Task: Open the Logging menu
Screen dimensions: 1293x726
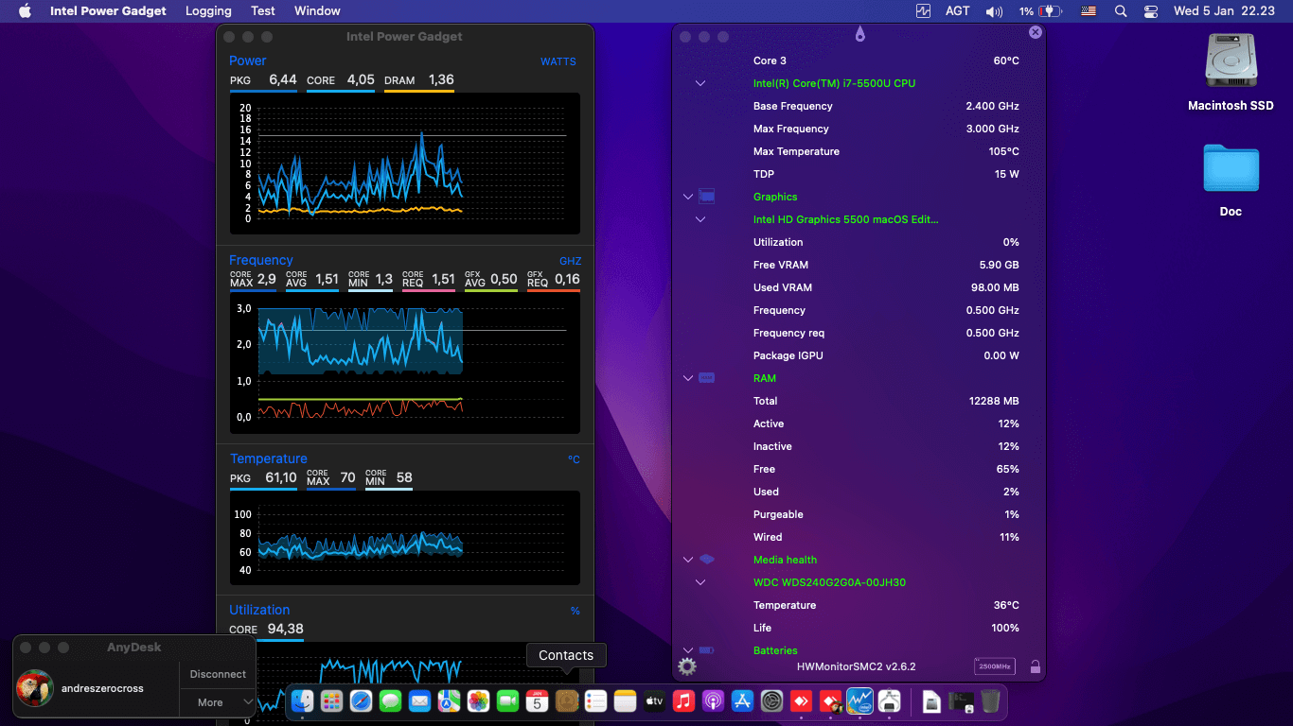Action: click(x=208, y=10)
